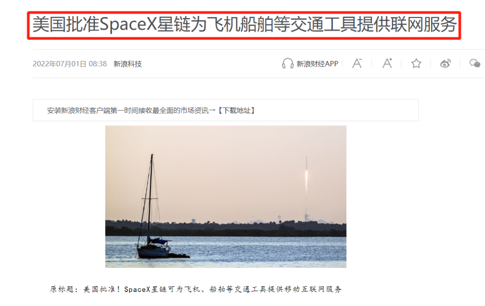Screen dimensions: 485x306
Task: Increase font size with A+ icon
Action: point(387,63)
